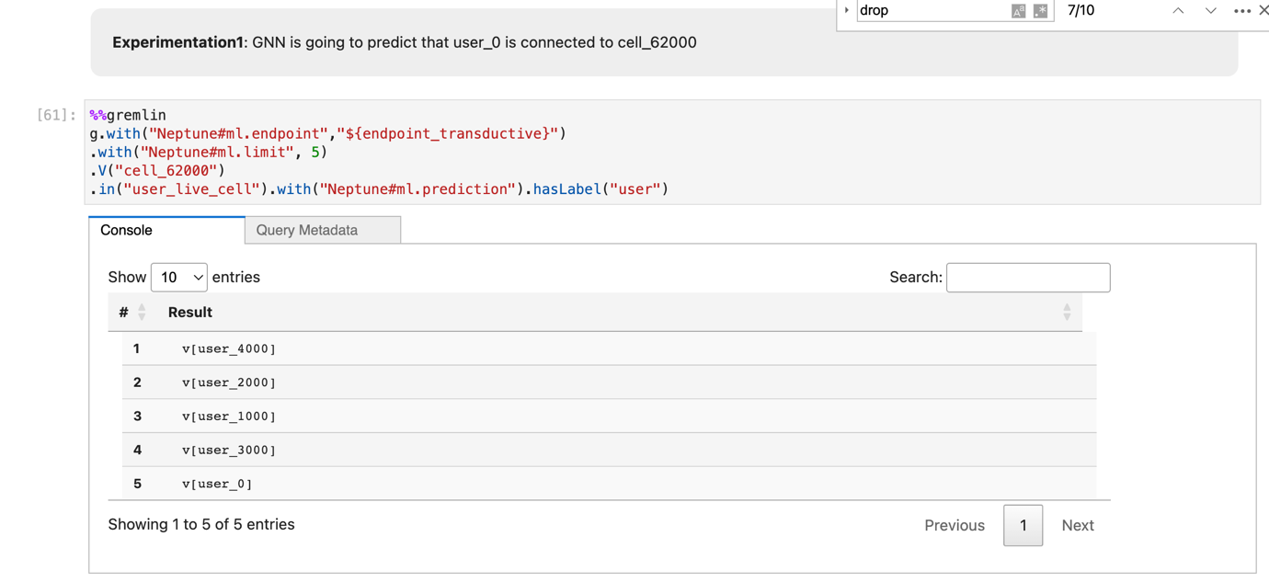Expand the replace field arrow in find bar
This screenshot has width=1269, height=582.
[847, 11]
